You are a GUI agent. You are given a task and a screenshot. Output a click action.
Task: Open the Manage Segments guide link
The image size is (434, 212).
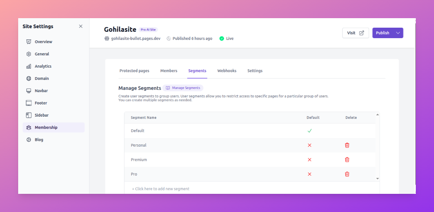183,88
